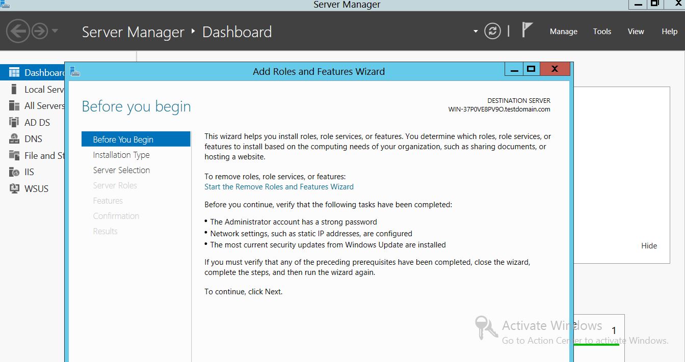The height and width of the screenshot is (362, 685).
Task: Click the forward navigation arrow icon
Action: [x=39, y=32]
